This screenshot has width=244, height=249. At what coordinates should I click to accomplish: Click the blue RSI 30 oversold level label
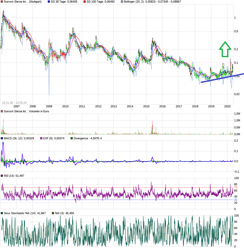[236, 200]
